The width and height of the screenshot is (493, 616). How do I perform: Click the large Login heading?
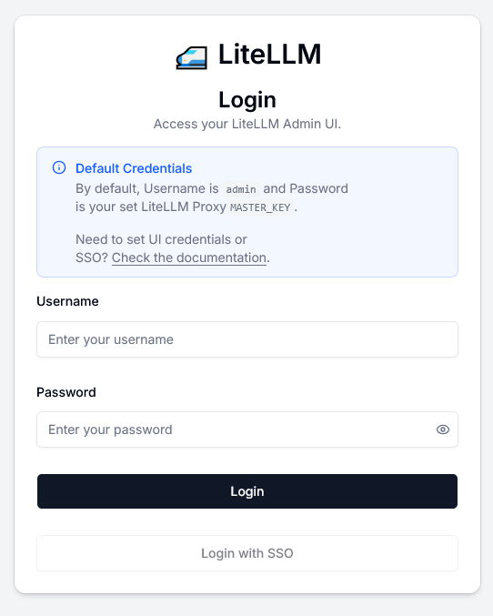247,100
